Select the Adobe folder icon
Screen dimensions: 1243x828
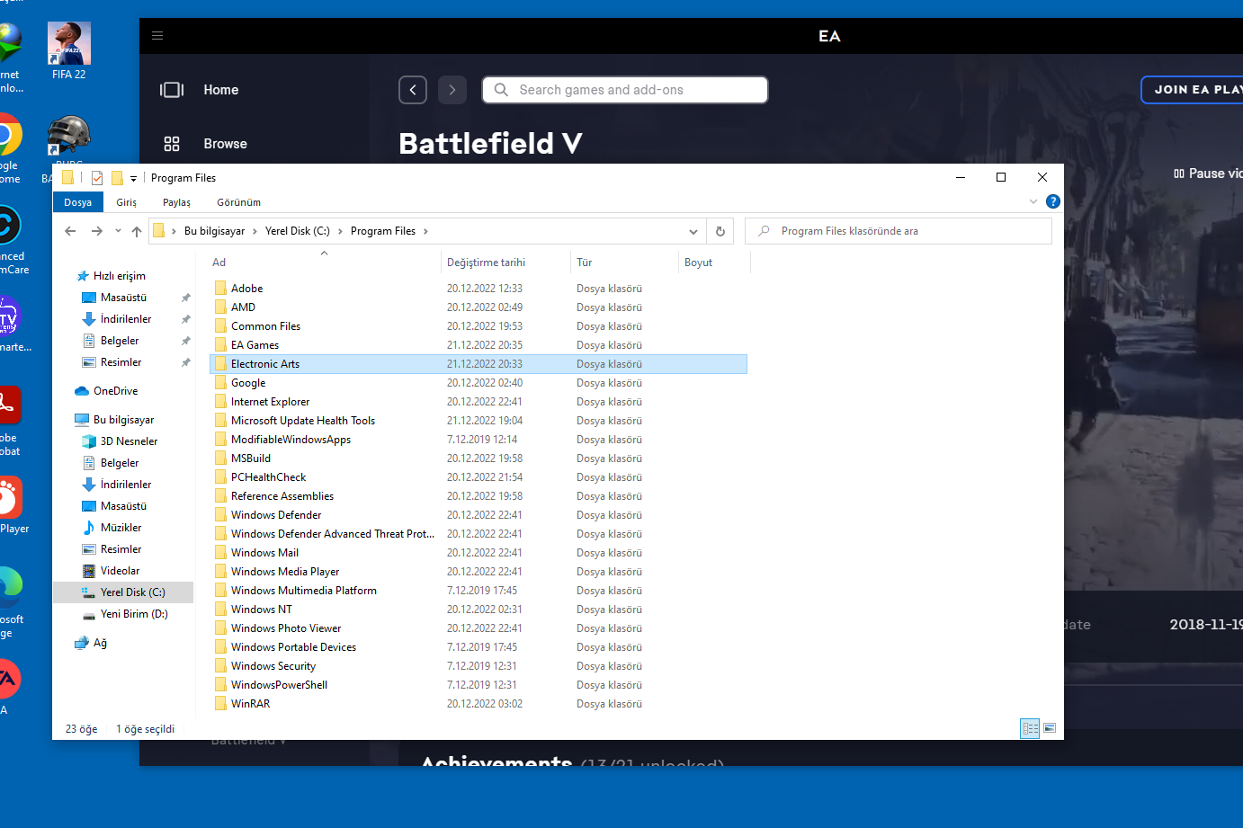tap(220, 289)
